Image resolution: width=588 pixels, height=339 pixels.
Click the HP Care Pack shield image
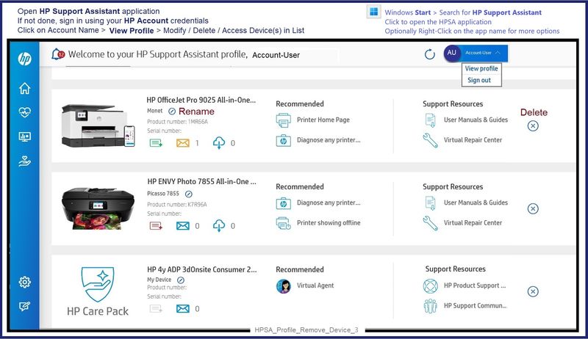(98, 285)
